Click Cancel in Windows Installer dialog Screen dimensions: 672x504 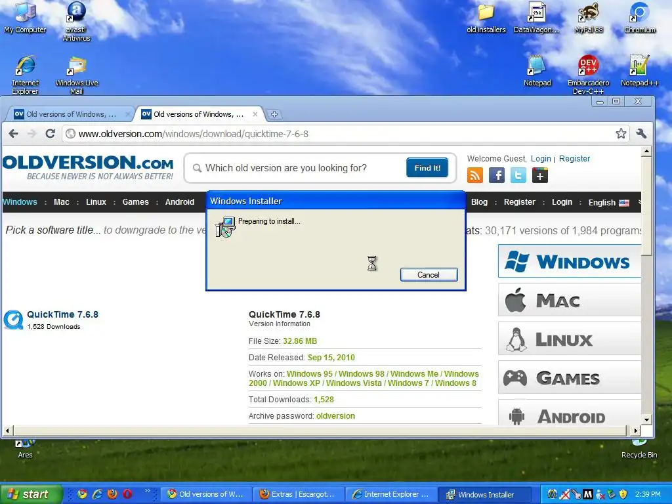[x=429, y=275]
